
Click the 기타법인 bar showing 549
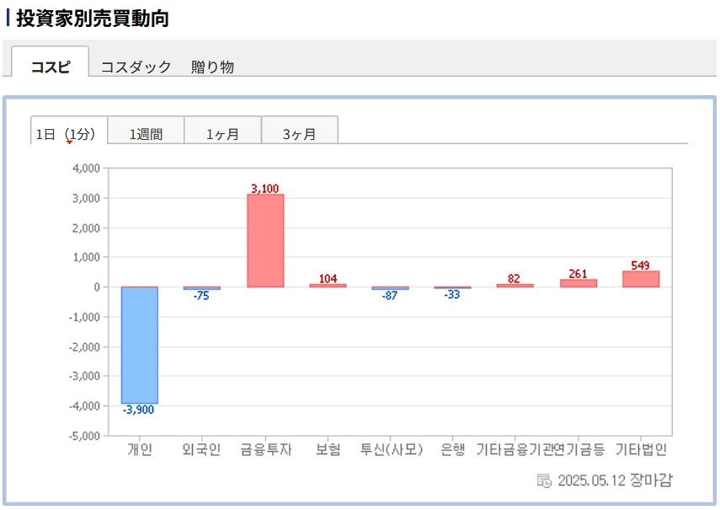641,279
